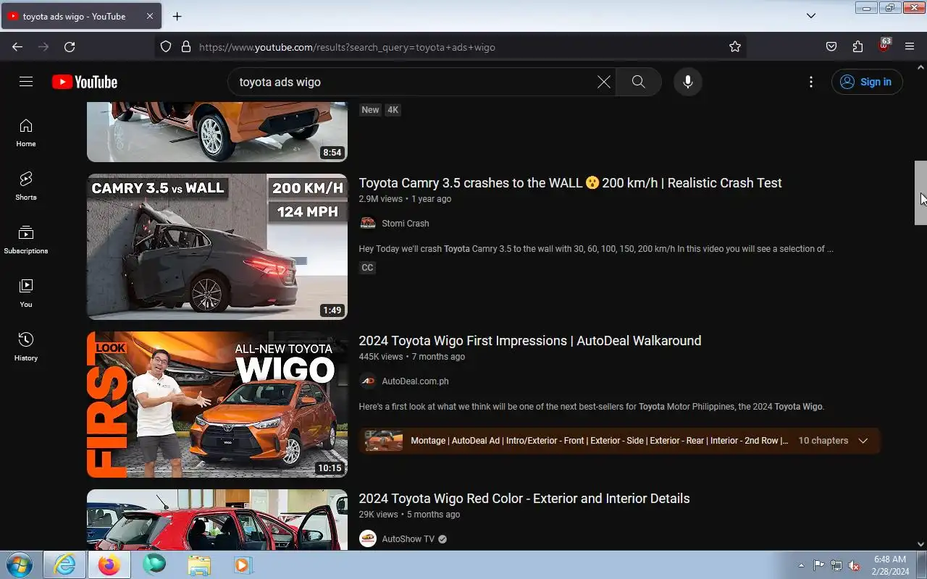
Task: Click the Stomi Crash channel name
Action: click(x=406, y=224)
